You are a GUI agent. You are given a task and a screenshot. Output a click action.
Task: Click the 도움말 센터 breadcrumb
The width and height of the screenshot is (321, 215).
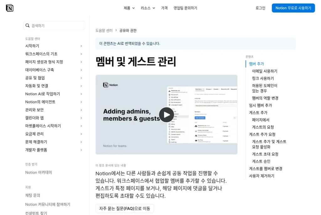[x=104, y=30]
